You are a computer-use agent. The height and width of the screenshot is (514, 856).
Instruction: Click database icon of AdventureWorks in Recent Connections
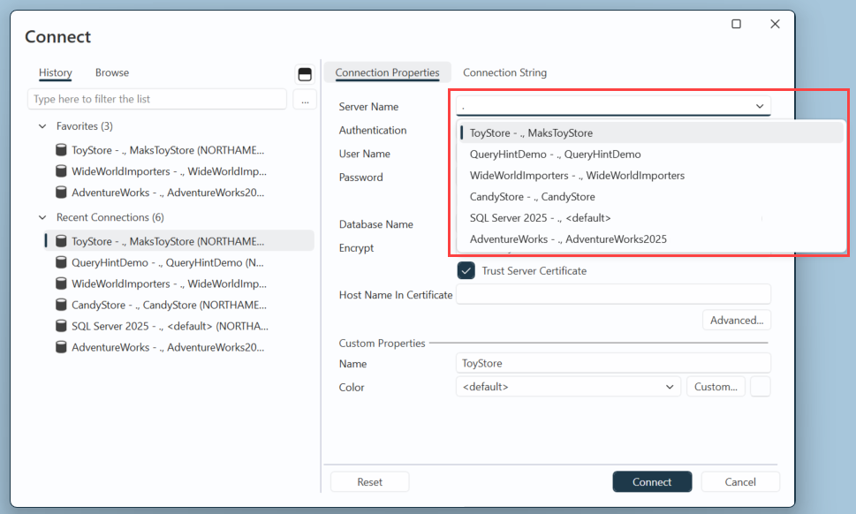point(61,347)
